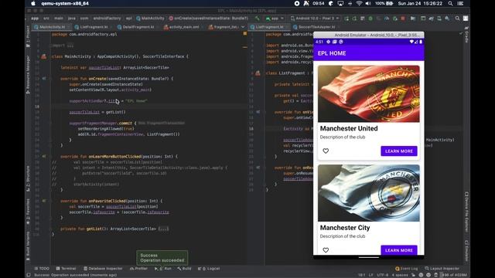Open Spotlight search in macOS menu bar
The height and width of the screenshot is (278, 495).
450,3
